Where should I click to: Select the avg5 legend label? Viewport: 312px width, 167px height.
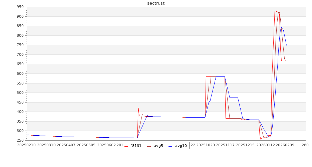(158, 146)
